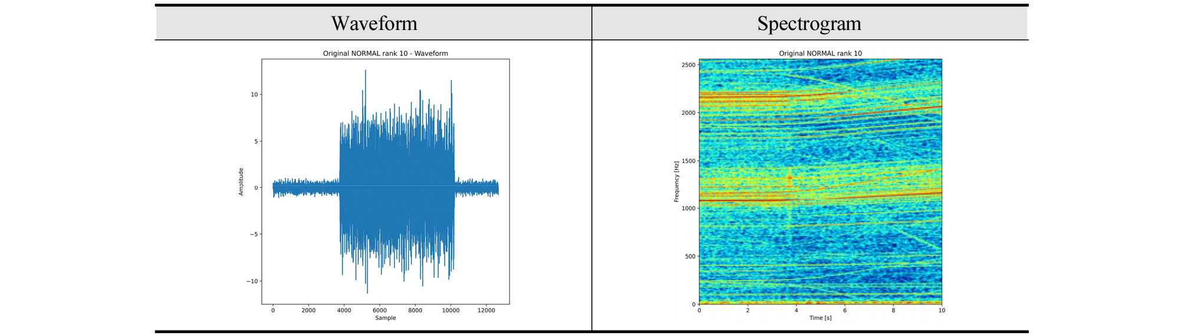Click the 4000 tick on the Sample axis
This screenshot has height=336, width=1184.
click(344, 311)
